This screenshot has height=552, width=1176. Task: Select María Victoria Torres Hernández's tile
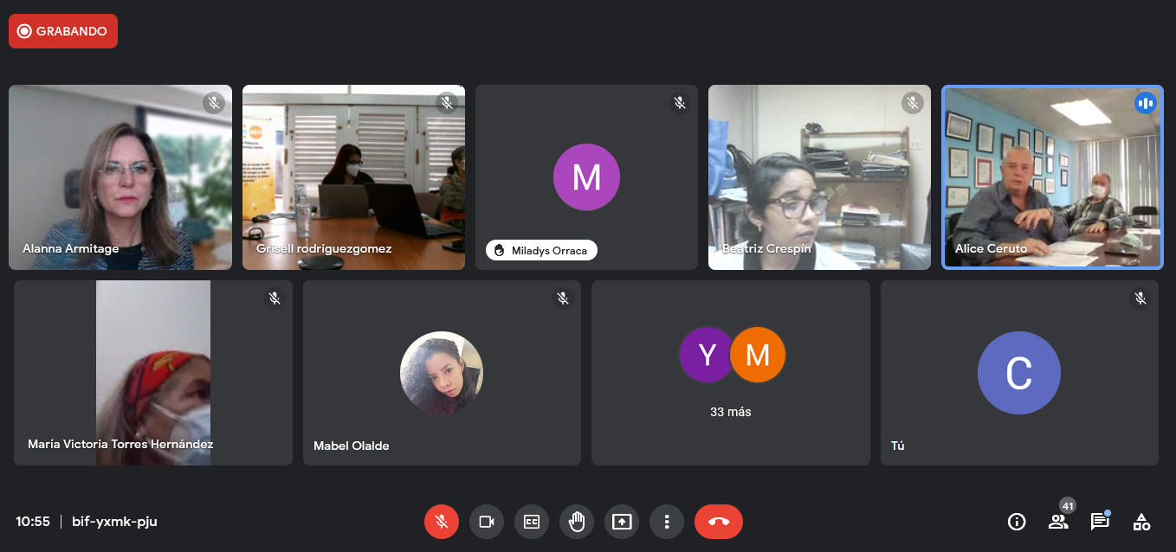coord(153,373)
